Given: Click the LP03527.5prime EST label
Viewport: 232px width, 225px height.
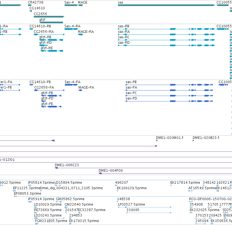Looking at the screenshot, I should point(131,204).
